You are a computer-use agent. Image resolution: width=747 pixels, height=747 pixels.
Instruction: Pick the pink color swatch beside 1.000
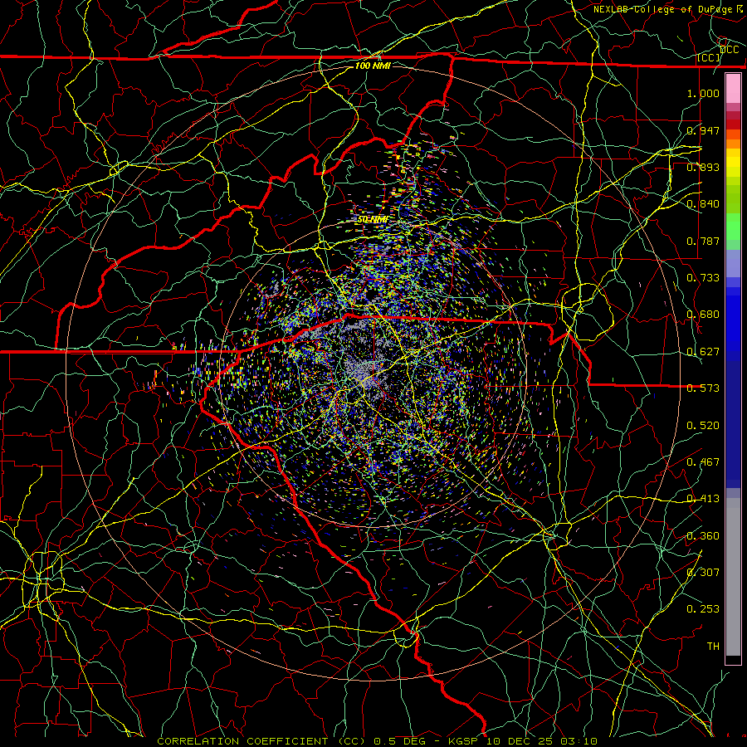click(x=733, y=89)
